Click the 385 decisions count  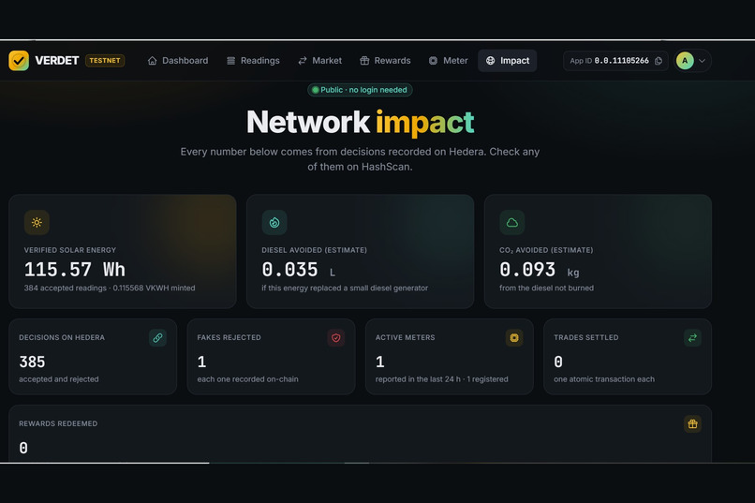click(x=32, y=362)
